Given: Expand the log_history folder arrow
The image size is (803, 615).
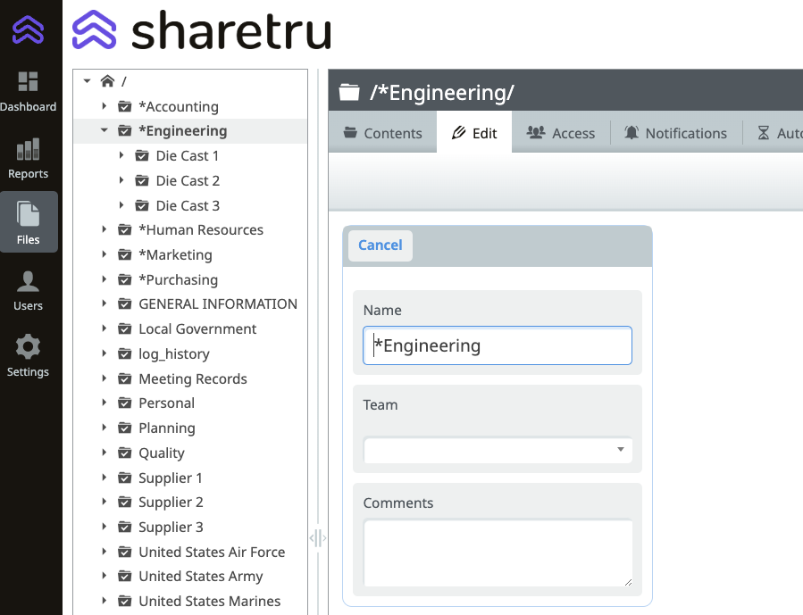Looking at the screenshot, I should pos(104,353).
